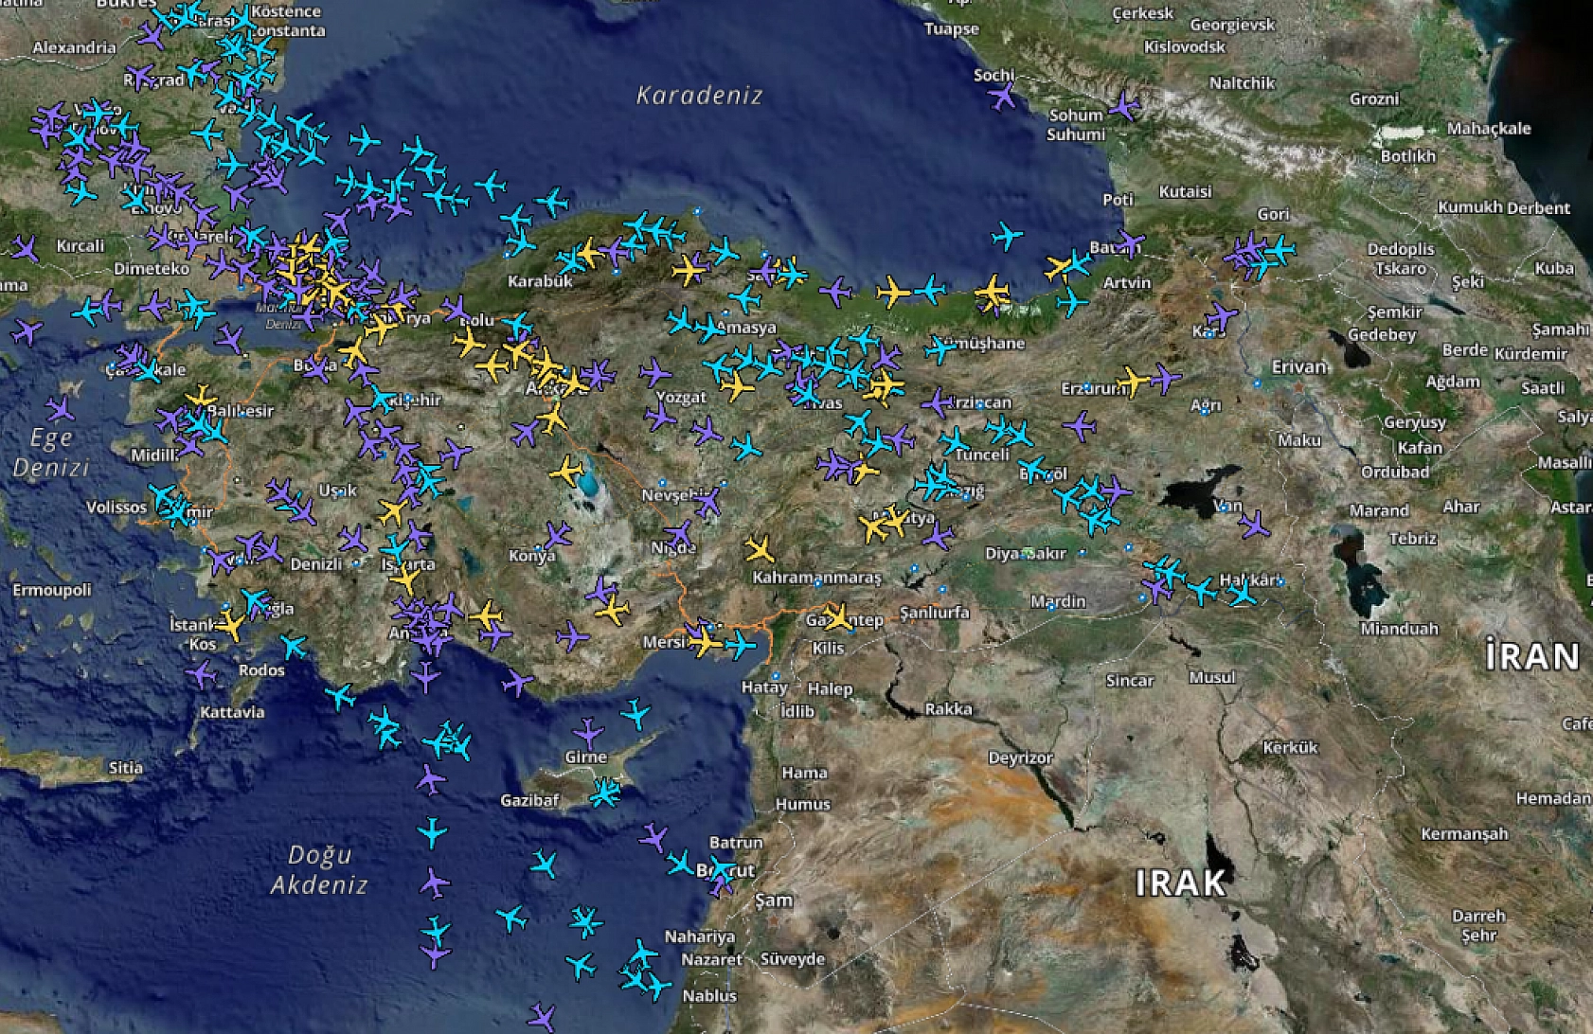1593x1034 pixels.
Task: Select the cyan plane beside Gümüşhane
Action: pos(940,349)
